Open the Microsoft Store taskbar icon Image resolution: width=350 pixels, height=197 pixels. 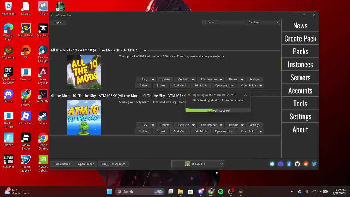pos(191,192)
